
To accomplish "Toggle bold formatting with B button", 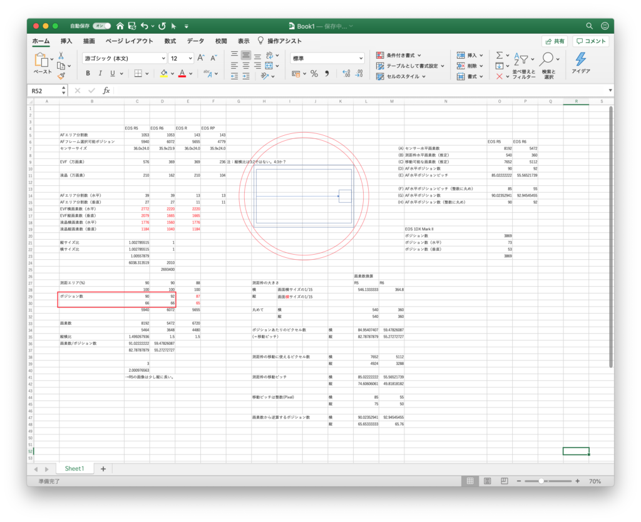I will pos(88,73).
